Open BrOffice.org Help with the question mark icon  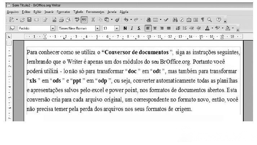click(218, 20)
